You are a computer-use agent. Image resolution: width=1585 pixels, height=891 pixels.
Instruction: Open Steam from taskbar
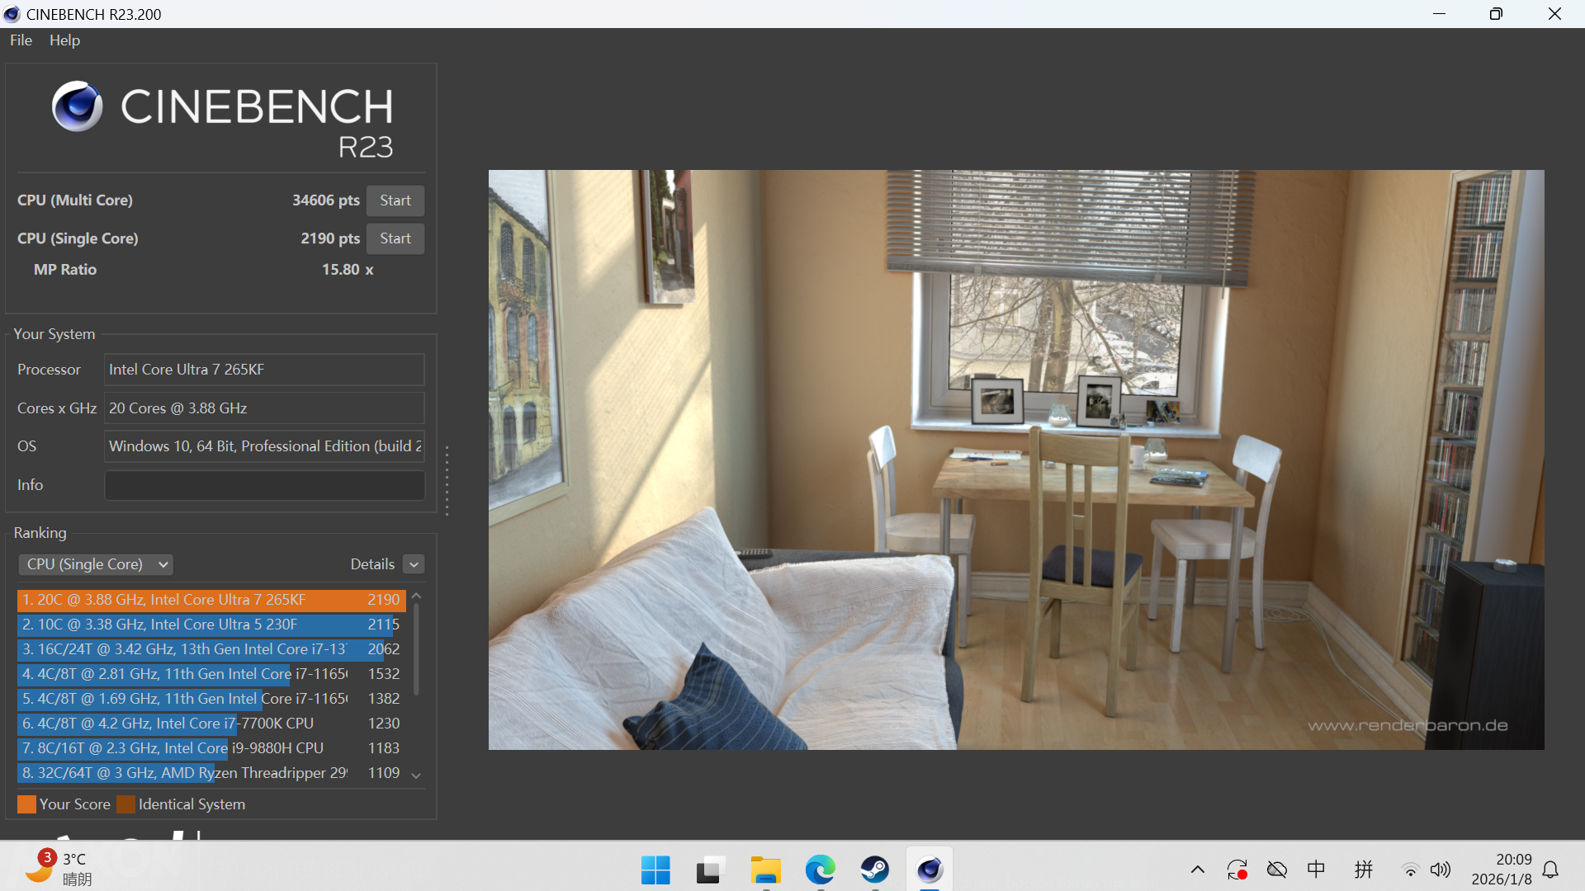pyautogui.click(x=874, y=870)
